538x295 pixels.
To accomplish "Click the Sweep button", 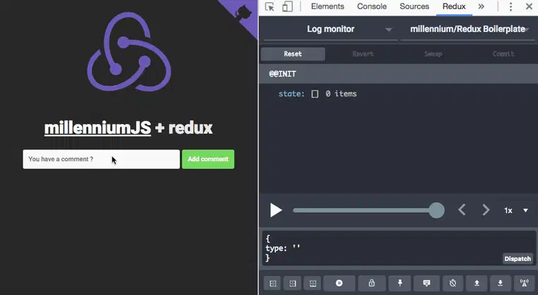I will tap(433, 54).
